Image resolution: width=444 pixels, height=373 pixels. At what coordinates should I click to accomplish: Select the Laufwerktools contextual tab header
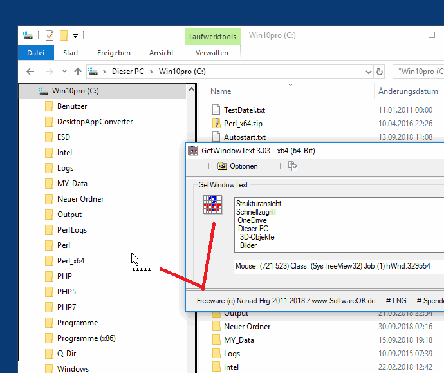tap(212, 37)
